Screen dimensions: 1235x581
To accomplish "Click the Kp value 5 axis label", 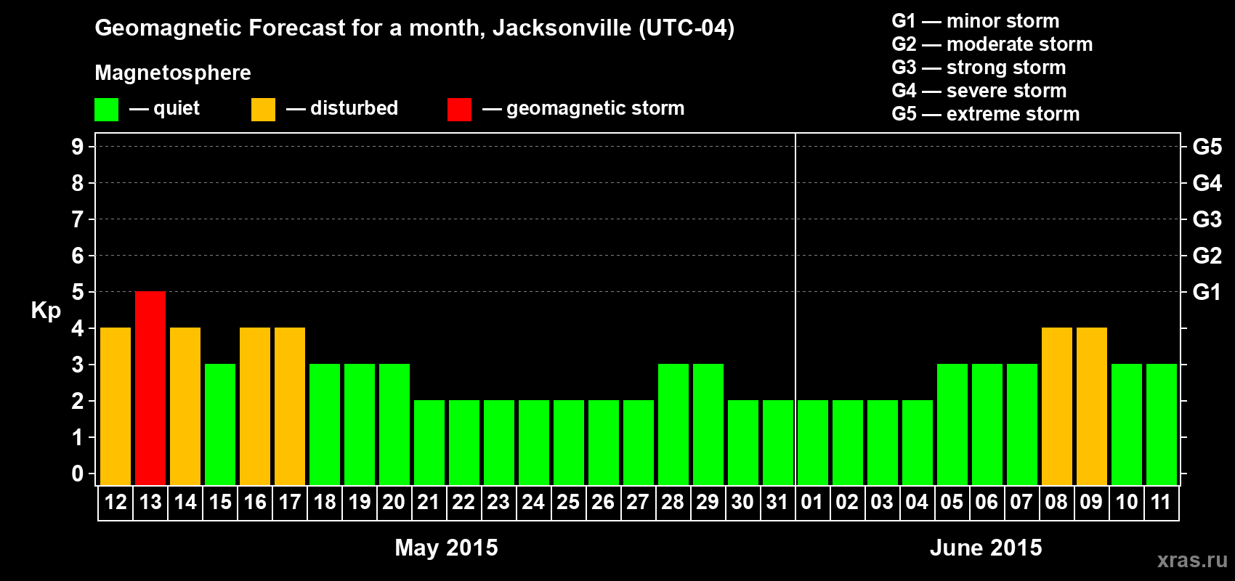I will [x=78, y=292].
